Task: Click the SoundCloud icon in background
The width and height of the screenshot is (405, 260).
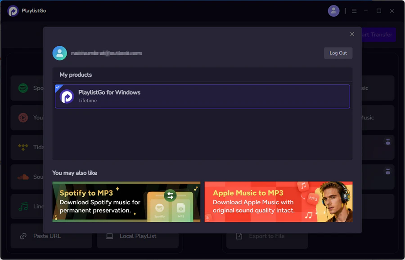Action: coord(23,177)
